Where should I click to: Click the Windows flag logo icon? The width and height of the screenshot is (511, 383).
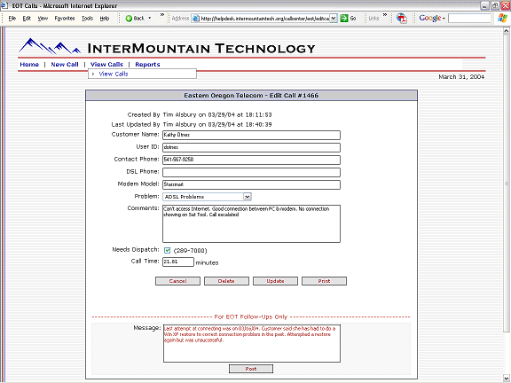click(503, 19)
